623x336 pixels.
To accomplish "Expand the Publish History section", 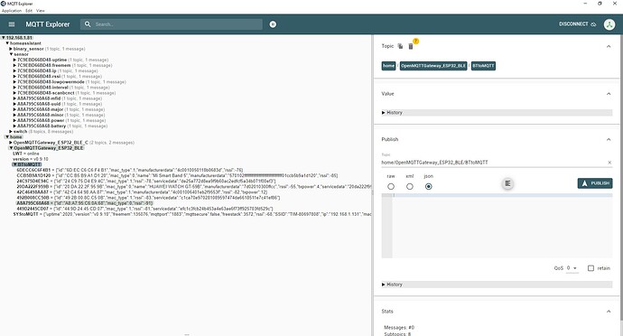I will pos(497,285).
